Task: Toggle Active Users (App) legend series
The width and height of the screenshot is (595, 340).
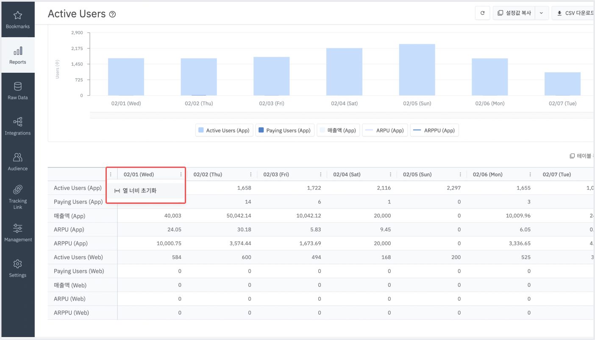Action: pos(224,130)
